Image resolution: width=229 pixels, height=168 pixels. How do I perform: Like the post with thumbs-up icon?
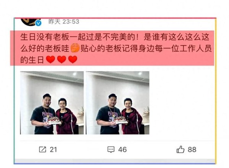coord(181,149)
